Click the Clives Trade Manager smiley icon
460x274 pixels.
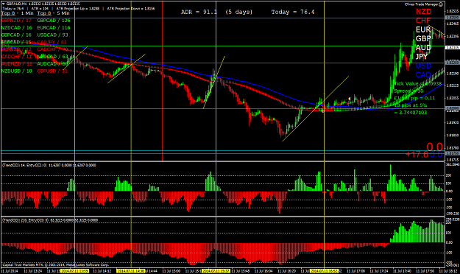(441, 4)
